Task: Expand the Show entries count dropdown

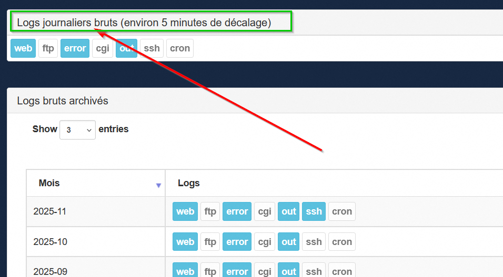Action: 77,130
